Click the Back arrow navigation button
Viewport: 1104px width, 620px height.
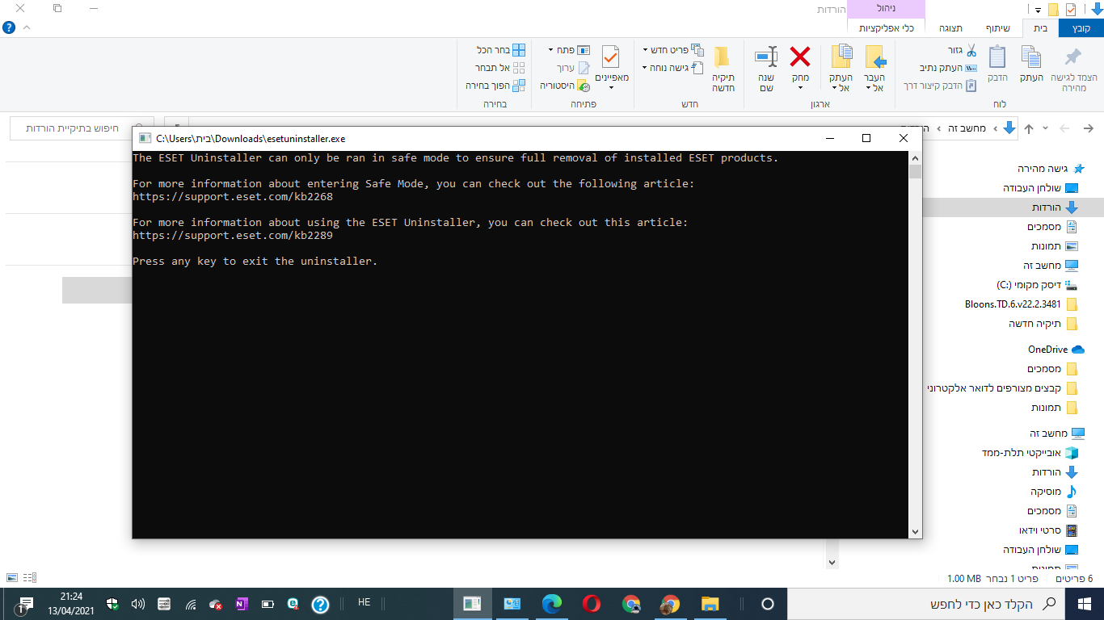(x=1088, y=128)
